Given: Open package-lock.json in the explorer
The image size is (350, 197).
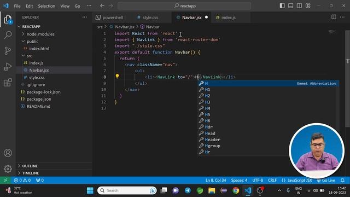Looking at the screenshot, I should click(44, 92).
